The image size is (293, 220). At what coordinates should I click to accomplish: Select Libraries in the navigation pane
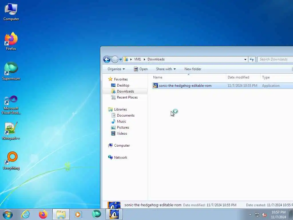coord(120,109)
